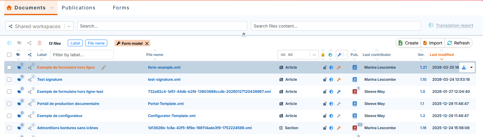Toggle the select-all checkbox in the table header
Viewport: 483px width, 137px height.
(9, 55)
